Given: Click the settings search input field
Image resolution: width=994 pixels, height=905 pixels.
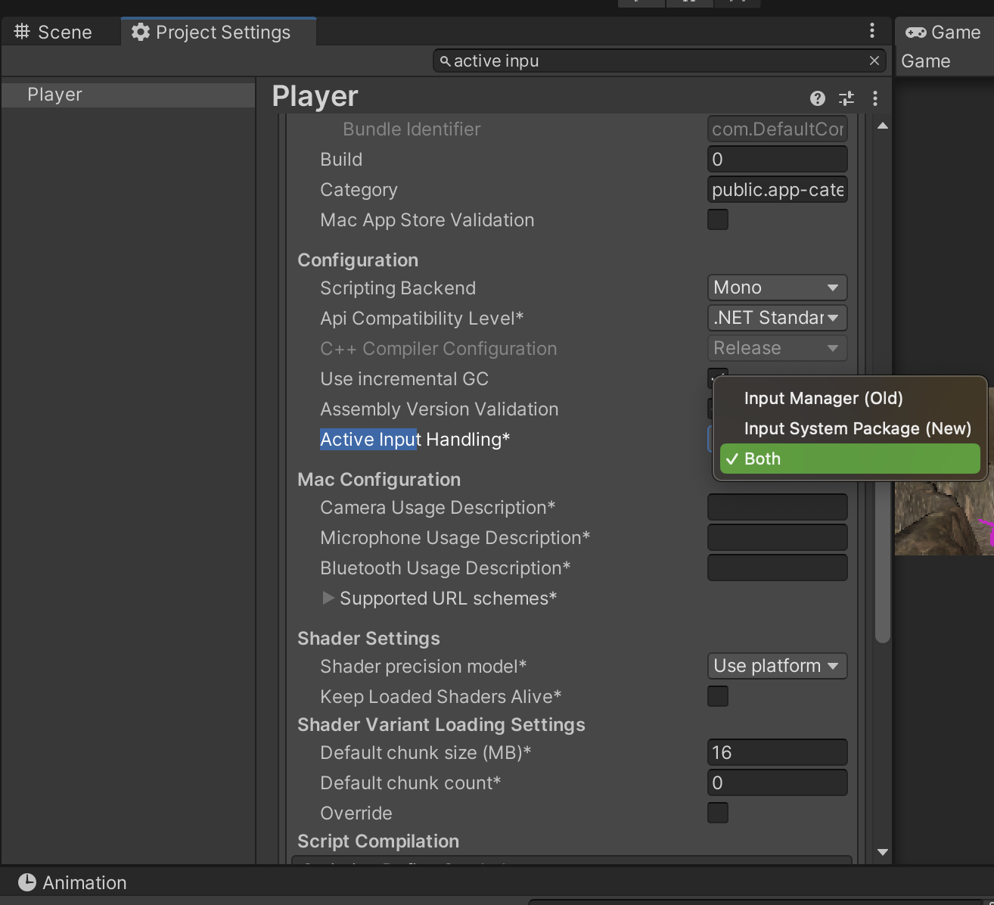Looking at the screenshot, I should (658, 61).
